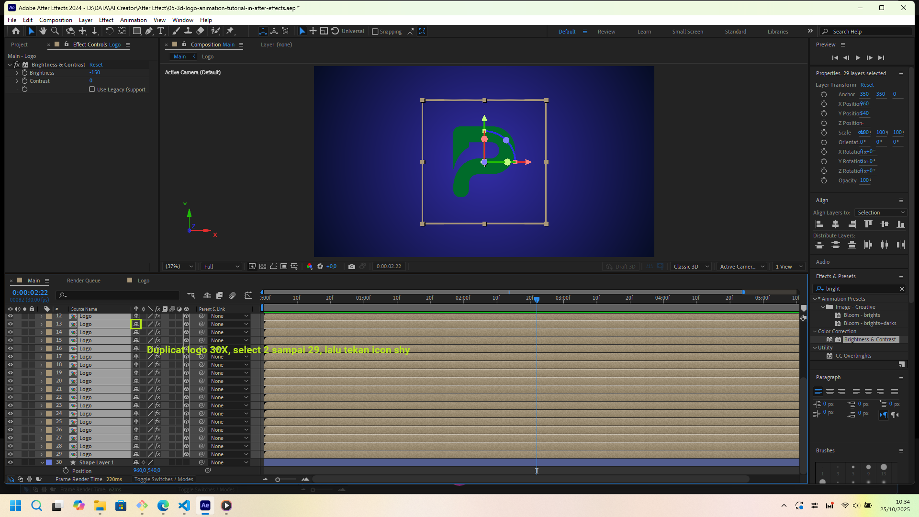Viewport: 919px width, 517px height.
Task: Hide layer 30 Shape Layer 1
Action: (x=10, y=462)
